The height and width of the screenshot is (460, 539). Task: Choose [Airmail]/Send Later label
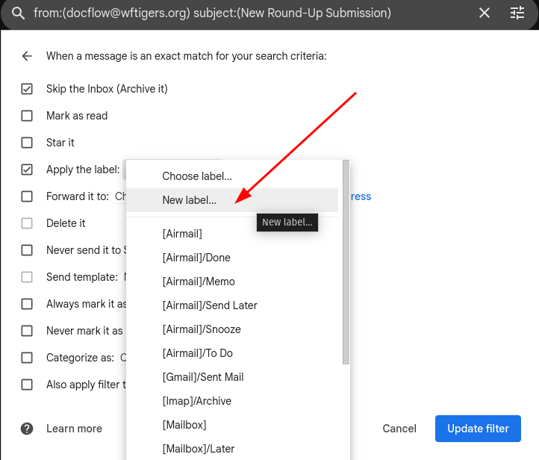[232, 305]
